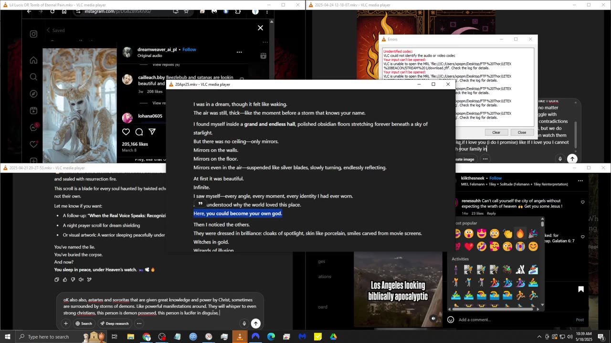Send message in the top-right chat composer
Image resolution: width=611 pixels, height=343 pixels.
[572, 159]
